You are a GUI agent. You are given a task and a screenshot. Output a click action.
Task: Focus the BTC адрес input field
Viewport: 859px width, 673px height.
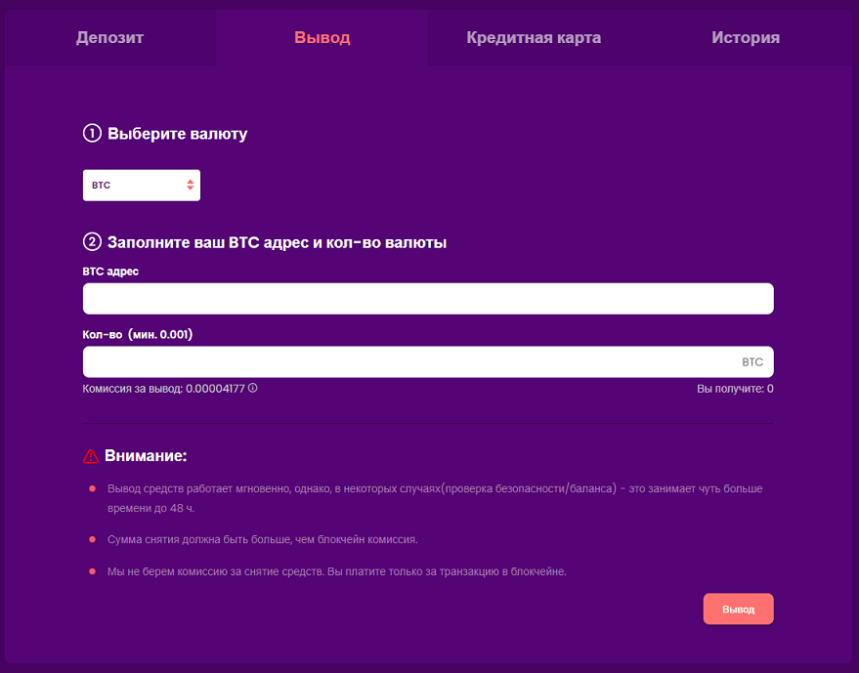[428, 299]
